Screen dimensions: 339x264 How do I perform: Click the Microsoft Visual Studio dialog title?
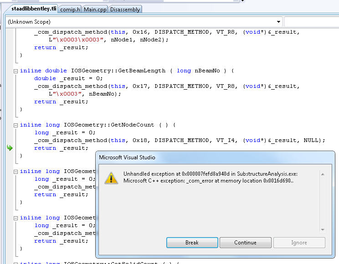pos(127,157)
